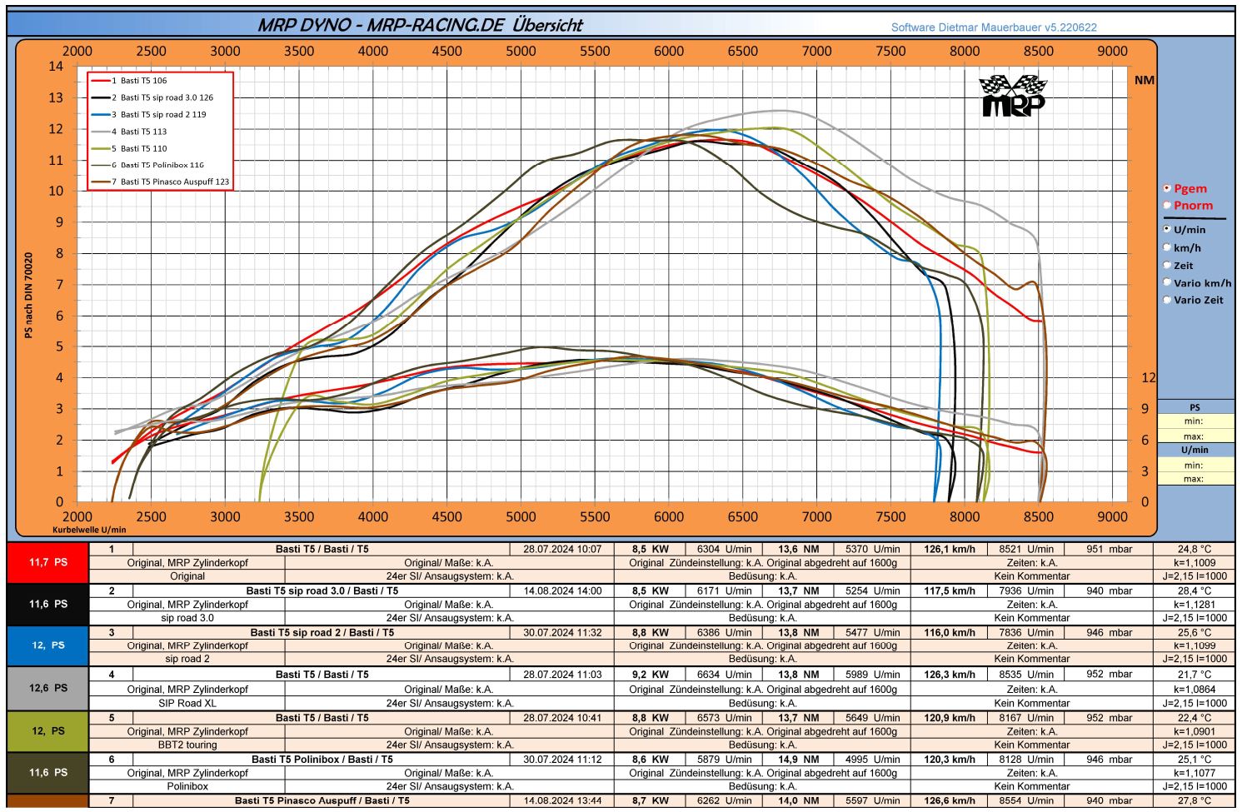Screen dimensions: 1242x812
Task: Click the blue 12, PS color block
Action: point(47,645)
